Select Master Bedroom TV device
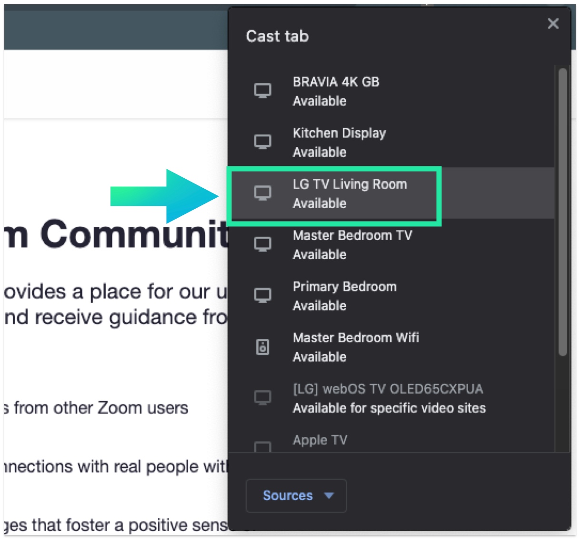The height and width of the screenshot is (540, 580). point(352,244)
